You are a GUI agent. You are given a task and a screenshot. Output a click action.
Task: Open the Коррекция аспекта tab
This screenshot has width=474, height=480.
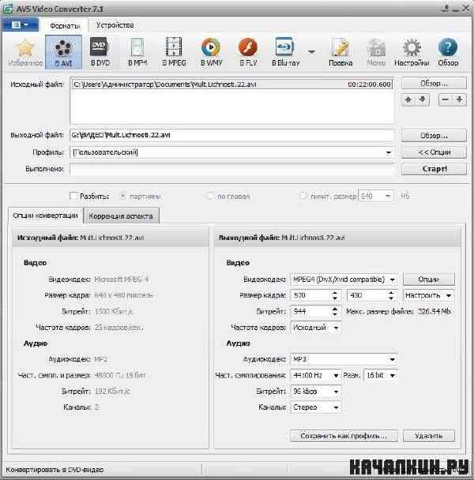[121, 216]
